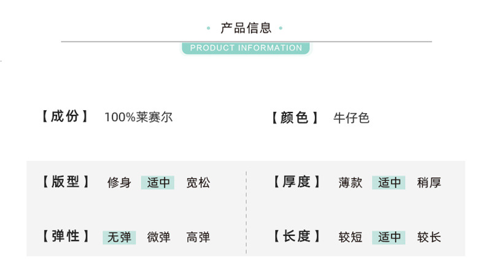Screen dimensions: 485x263
Task: Choose the 较短 length option
Action: 350,237
